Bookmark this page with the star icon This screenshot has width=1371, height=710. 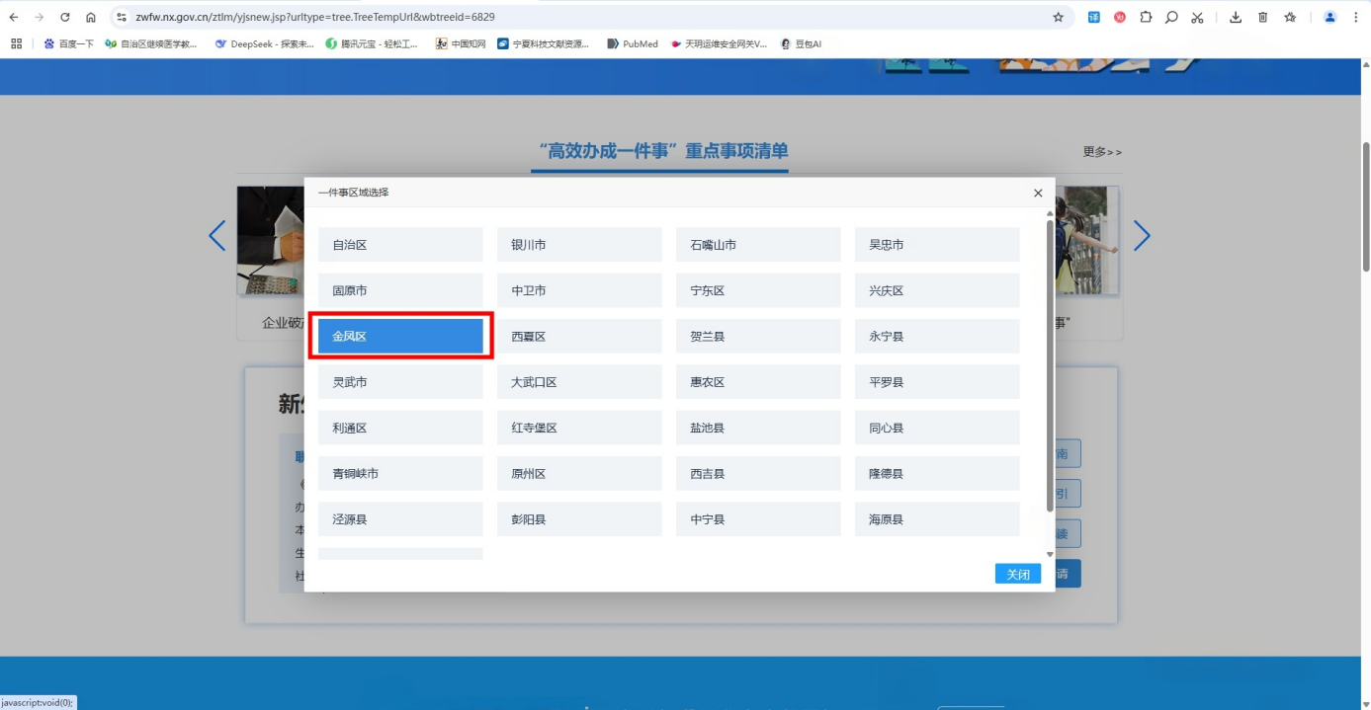pyautogui.click(x=1058, y=17)
